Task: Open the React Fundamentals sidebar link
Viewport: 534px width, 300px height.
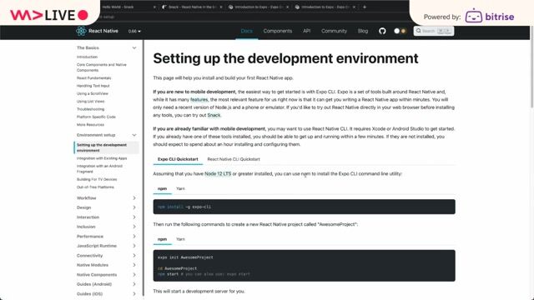Action: coord(94,77)
